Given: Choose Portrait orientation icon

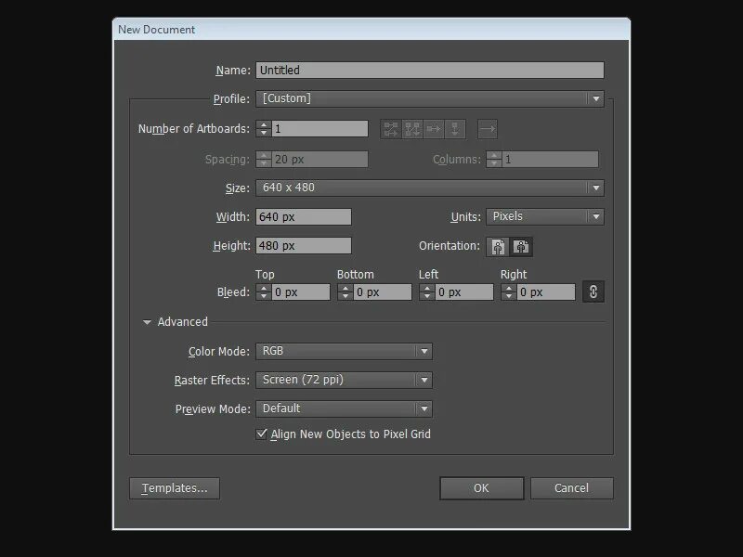Looking at the screenshot, I should pyautogui.click(x=498, y=246).
